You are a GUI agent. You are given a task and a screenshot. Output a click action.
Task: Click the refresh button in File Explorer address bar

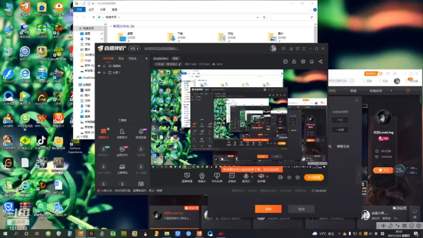(264, 17)
